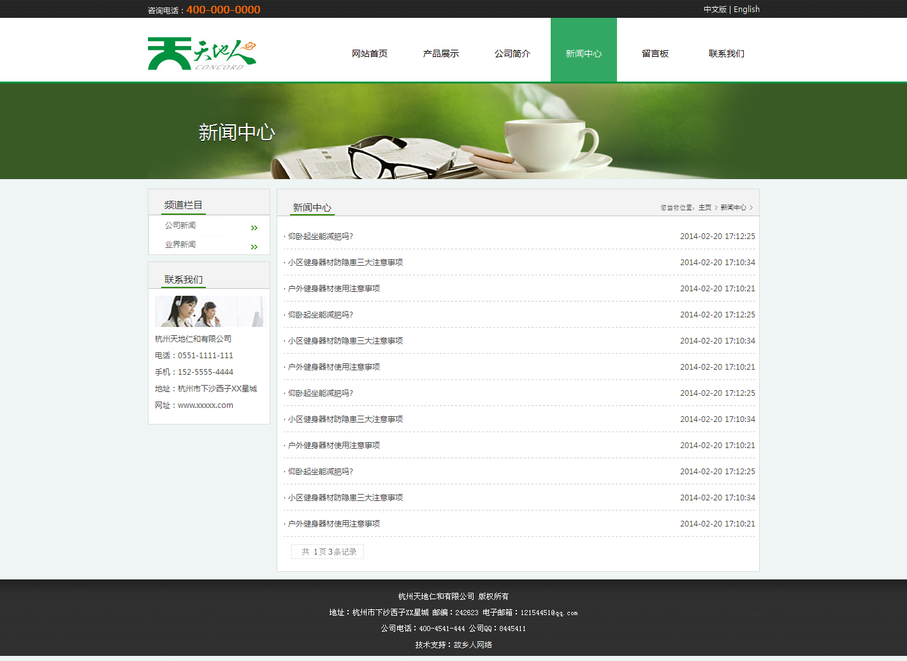Open the first 小区健身器材防隐患三大注意事项 article
This screenshot has height=661, width=907.
(x=345, y=263)
